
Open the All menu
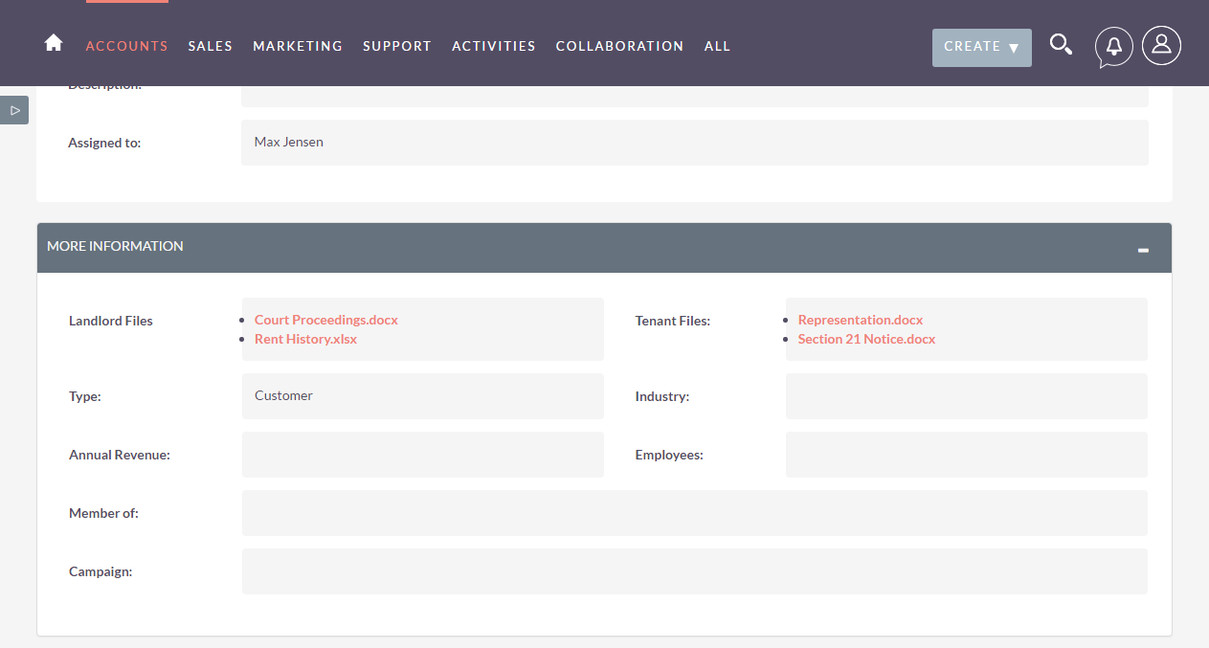pos(717,46)
